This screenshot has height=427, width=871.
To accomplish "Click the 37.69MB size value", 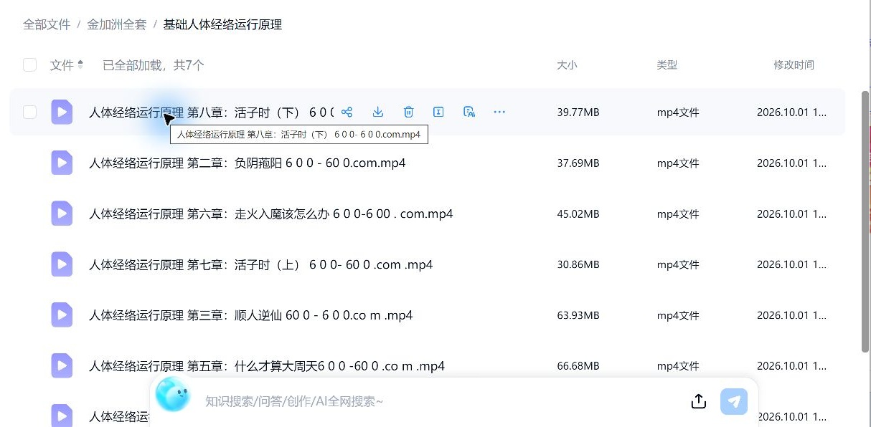I will coord(578,163).
